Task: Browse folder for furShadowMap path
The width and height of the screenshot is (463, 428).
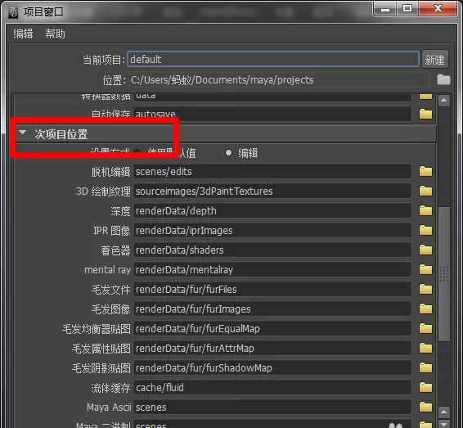Action: 425,368
